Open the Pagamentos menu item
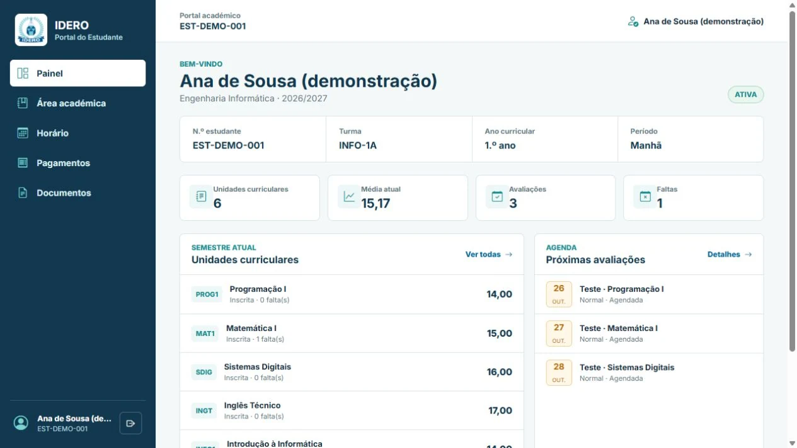797x448 pixels. (x=77, y=163)
